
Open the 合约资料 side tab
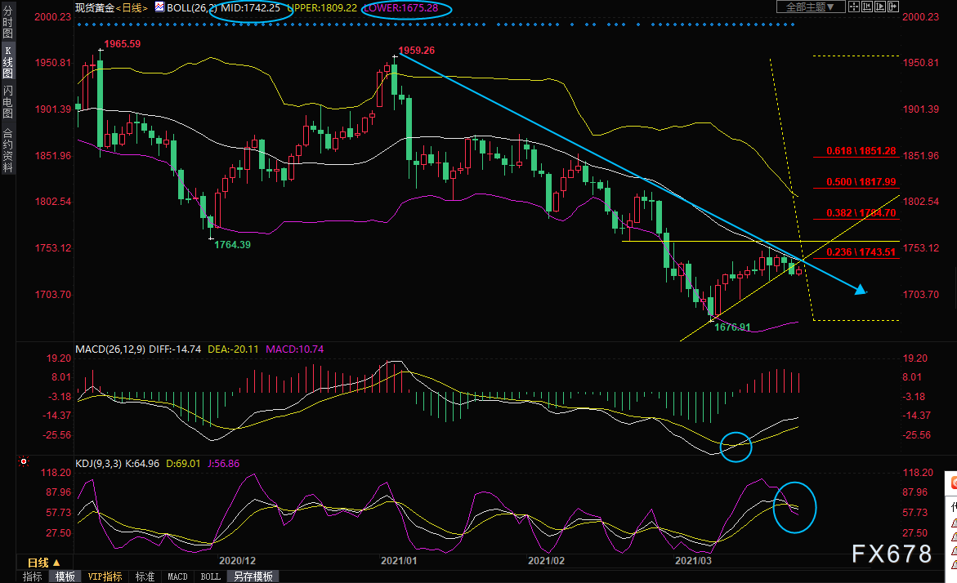click(x=7, y=149)
